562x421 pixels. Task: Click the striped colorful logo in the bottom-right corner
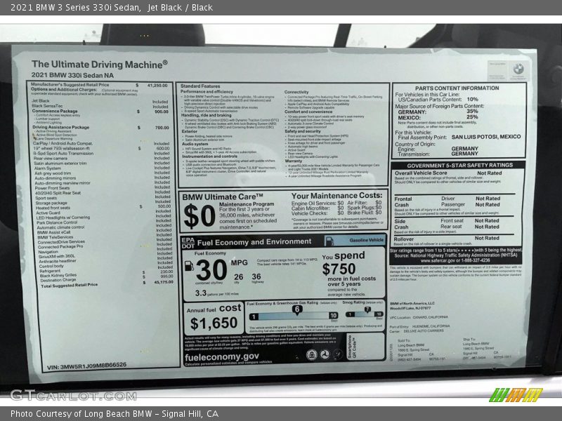pos(516,394)
